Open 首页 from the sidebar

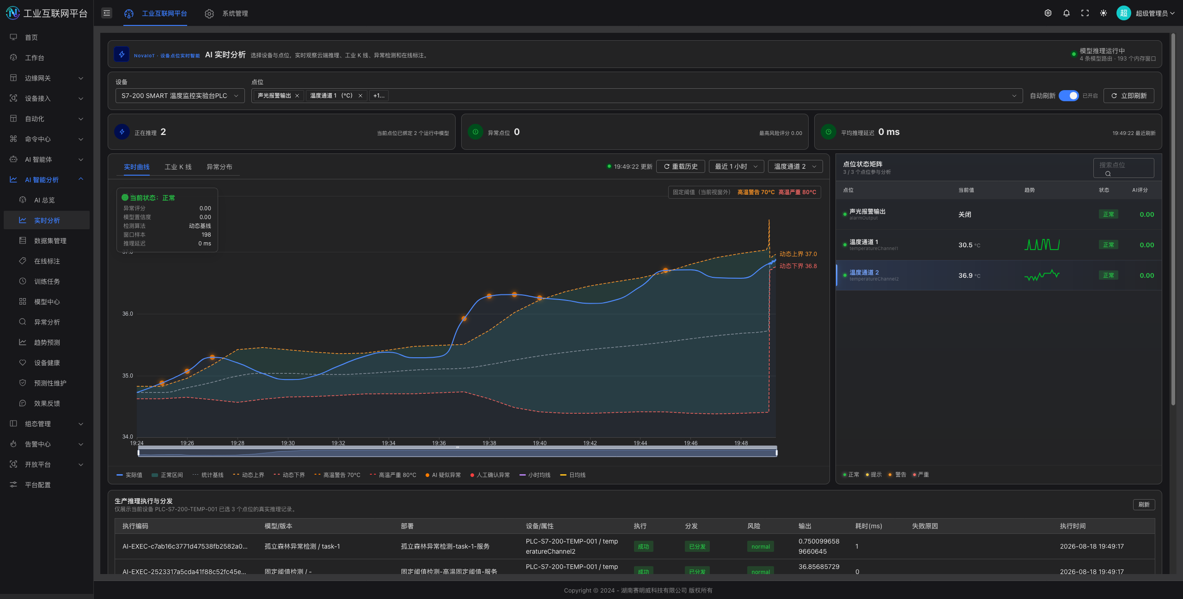click(x=46, y=37)
